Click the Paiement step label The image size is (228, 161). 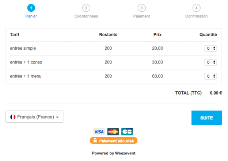click(x=141, y=16)
